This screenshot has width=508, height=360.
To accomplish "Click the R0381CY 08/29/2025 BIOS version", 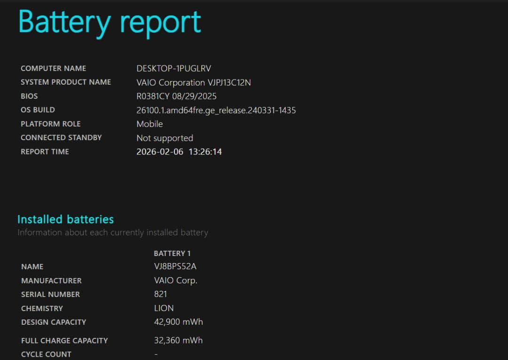I will [x=176, y=96].
